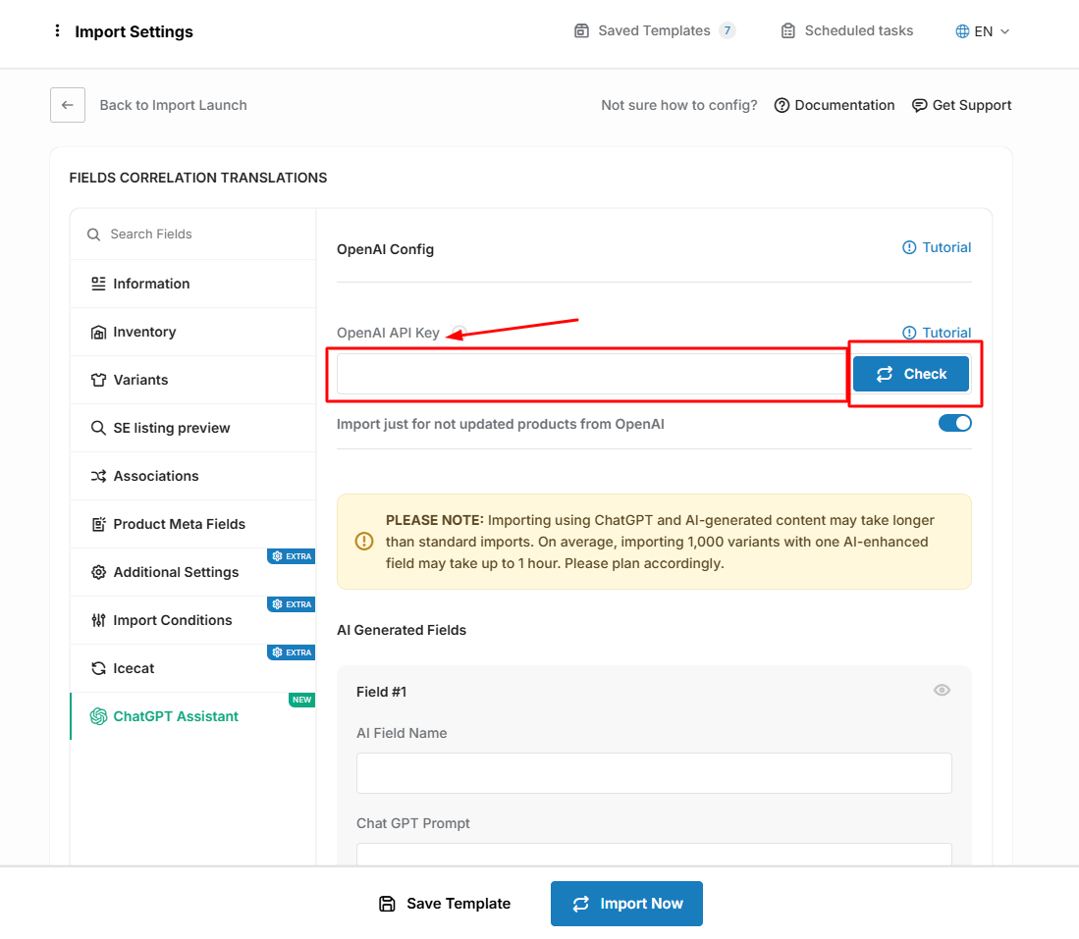Click the warning icon in the note box
The height and width of the screenshot is (939, 1079).
point(364,542)
